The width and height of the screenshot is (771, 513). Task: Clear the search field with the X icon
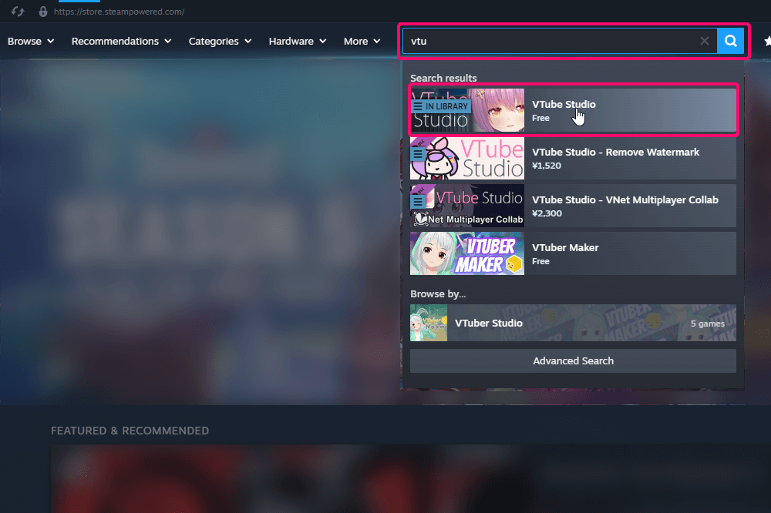[704, 41]
